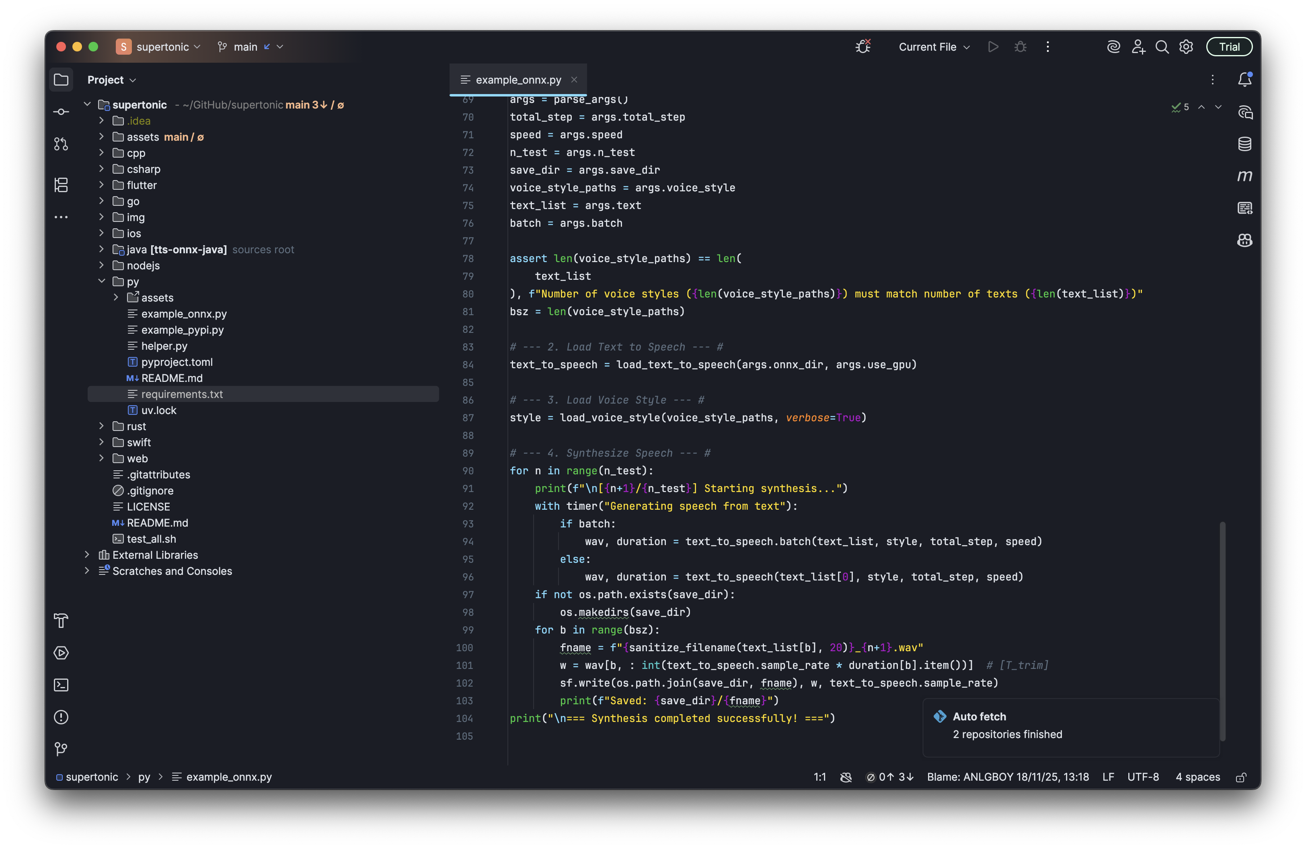The image size is (1306, 849).
Task: Run the current file with the play button
Action: point(993,47)
